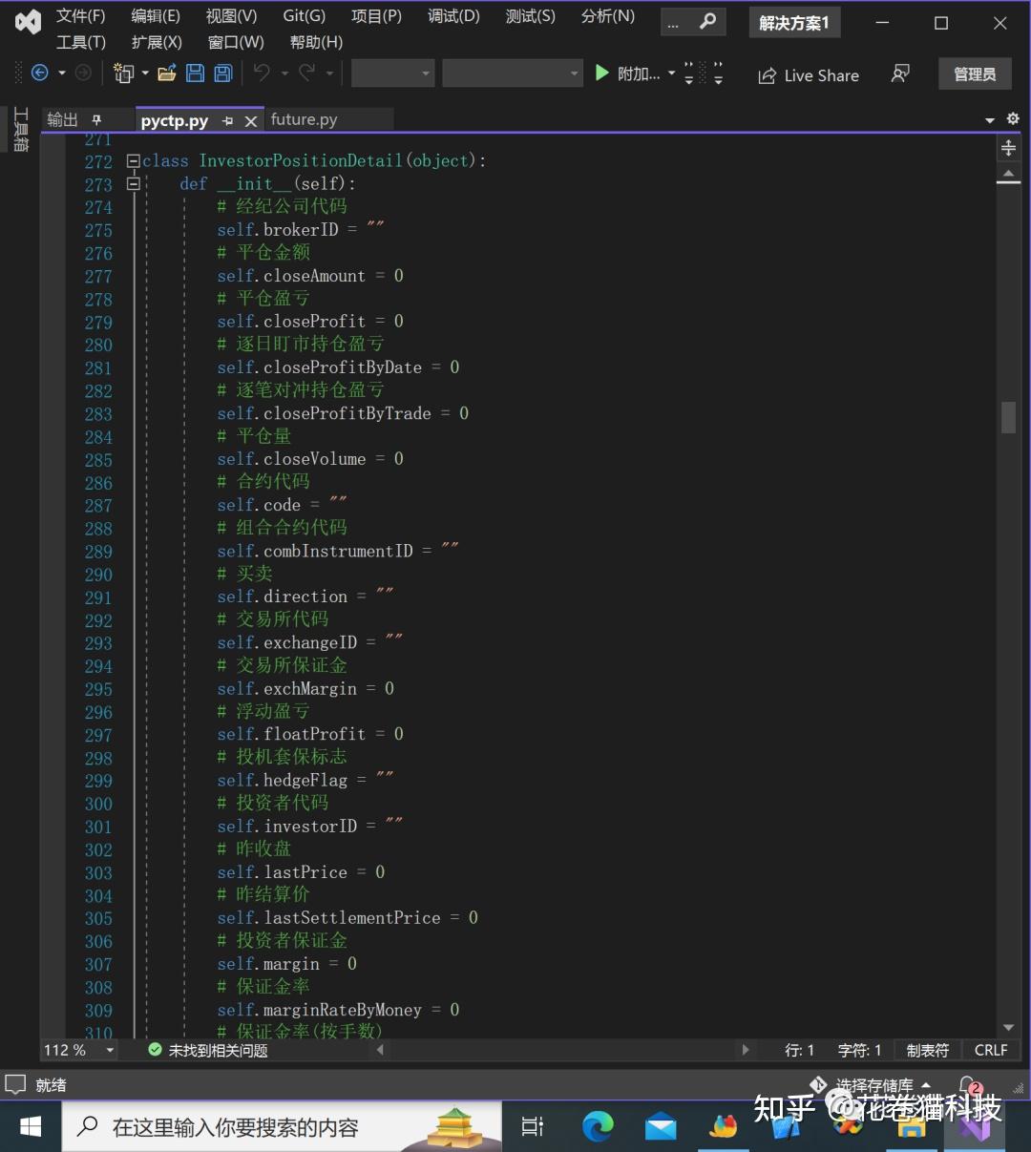Click the save all files icon
The width and height of the screenshot is (1031, 1152).
(222, 73)
